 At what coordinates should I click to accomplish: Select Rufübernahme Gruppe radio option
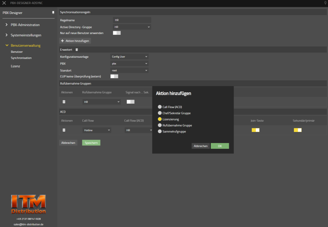click(x=159, y=125)
